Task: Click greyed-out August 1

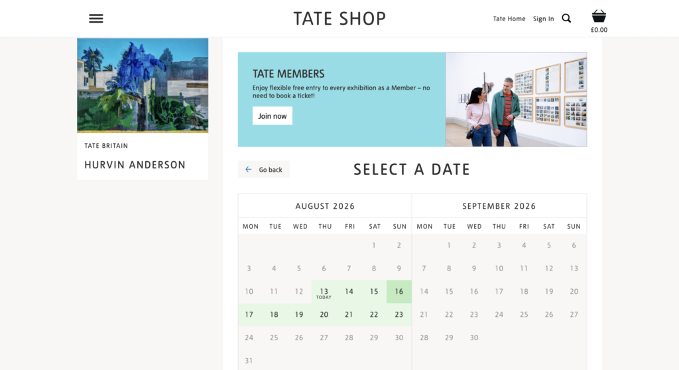Action: [x=374, y=245]
